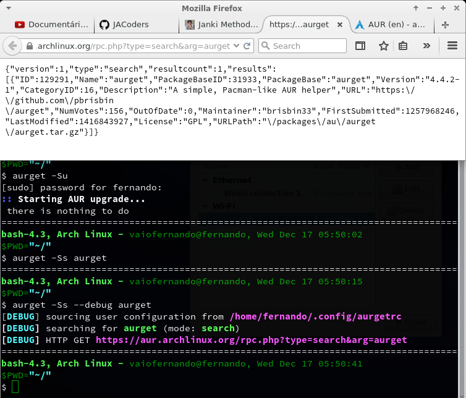
Task: Switch to the AUR (en) tab
Action: tap(391, 24)
